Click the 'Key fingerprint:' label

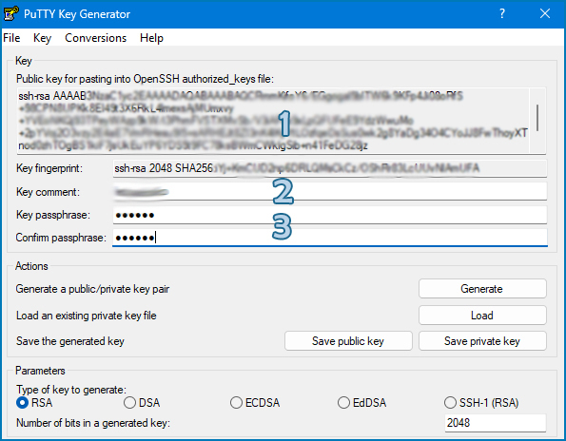[49, 168]
